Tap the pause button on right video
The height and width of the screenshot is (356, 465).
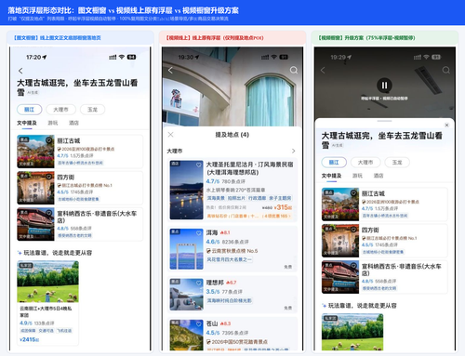tap(384, 86)
